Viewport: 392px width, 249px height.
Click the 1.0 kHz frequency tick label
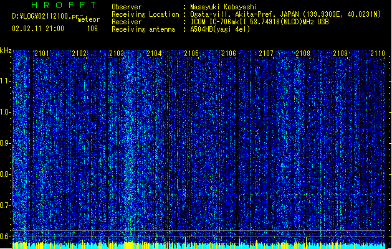pyautogui.click(x=6, y=112)
